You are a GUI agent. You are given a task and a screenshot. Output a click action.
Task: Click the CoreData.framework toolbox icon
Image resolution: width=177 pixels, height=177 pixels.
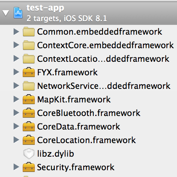pyautogui.click(x=29, y=127)
